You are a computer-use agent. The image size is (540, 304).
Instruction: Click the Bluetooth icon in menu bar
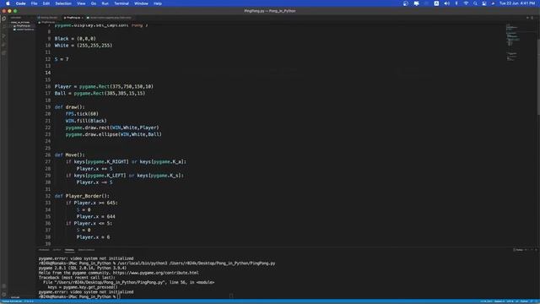pyautogui.click(x=456, y=3)
